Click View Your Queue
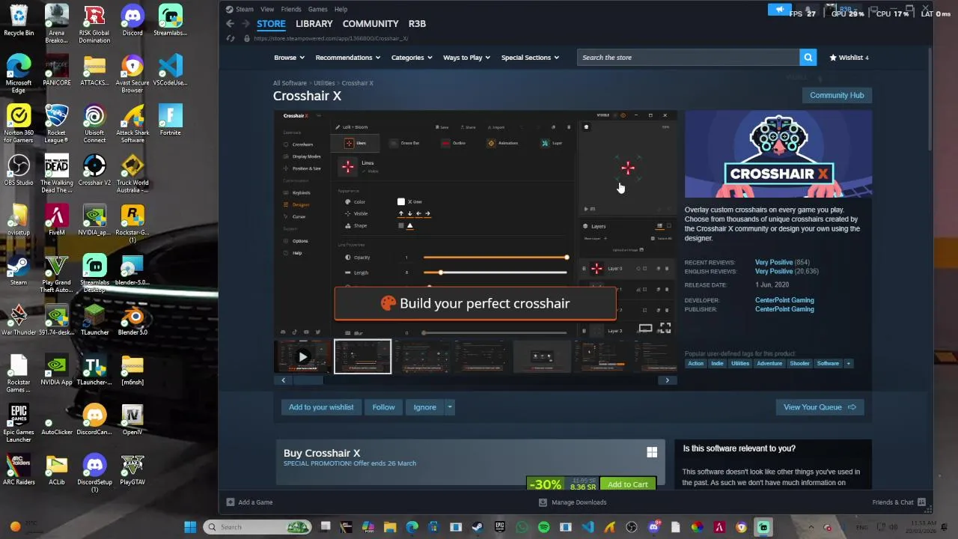The height and width of the screenshot is (539, 958). [x=820, y=407]
